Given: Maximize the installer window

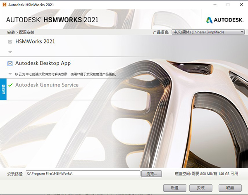Looking at the screenshot, I should click(228, 5).
